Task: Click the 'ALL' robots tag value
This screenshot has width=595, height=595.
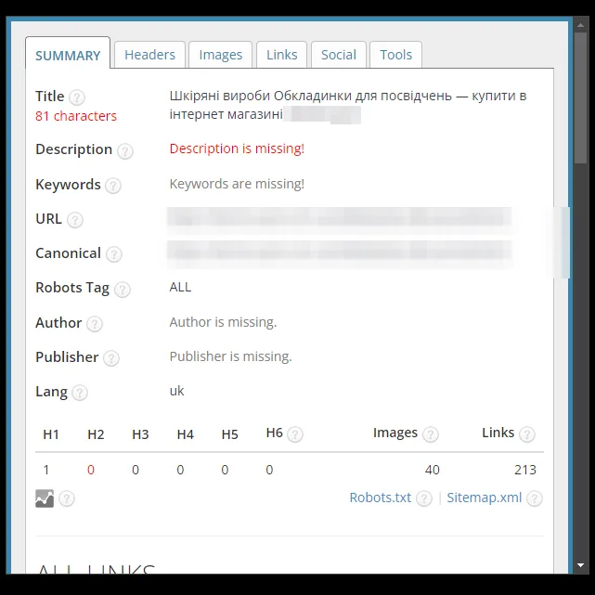Action: (180, 287)
